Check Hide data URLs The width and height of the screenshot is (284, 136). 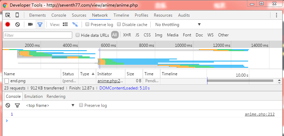coord(92,35)
